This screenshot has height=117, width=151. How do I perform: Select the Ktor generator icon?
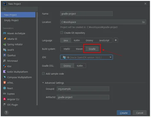point(4,66)
